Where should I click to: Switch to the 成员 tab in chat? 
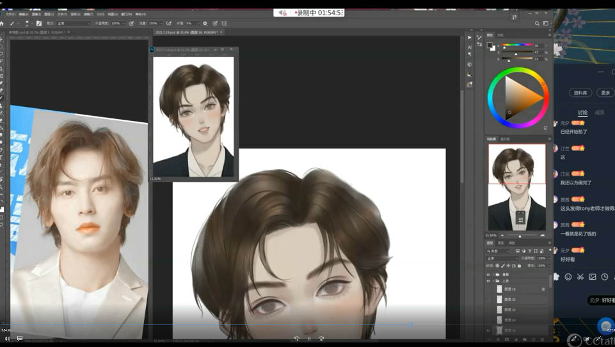[599, 113]
